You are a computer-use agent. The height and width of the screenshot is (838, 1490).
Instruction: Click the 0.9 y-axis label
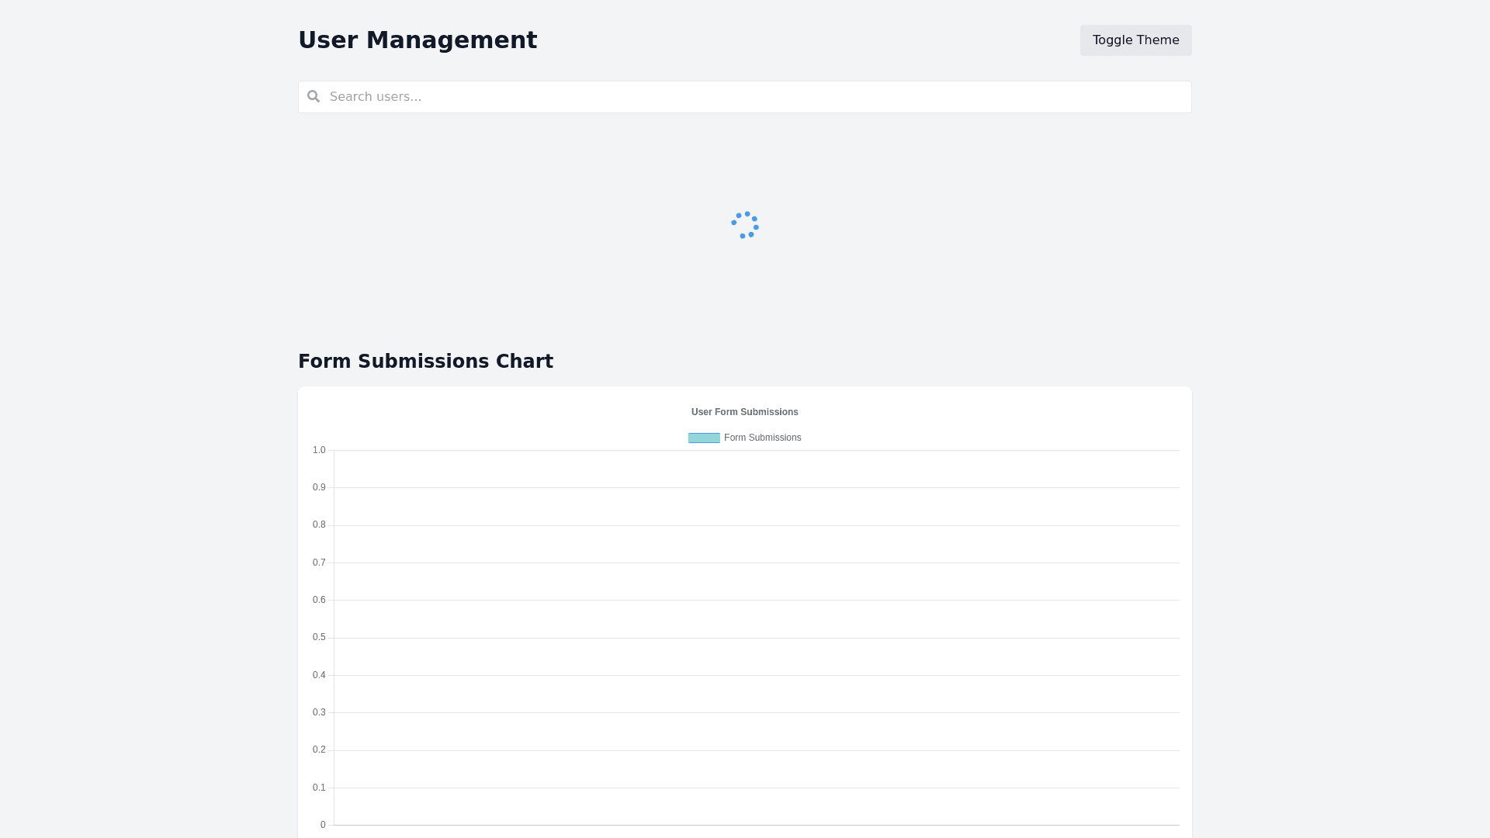click(319, 487)
